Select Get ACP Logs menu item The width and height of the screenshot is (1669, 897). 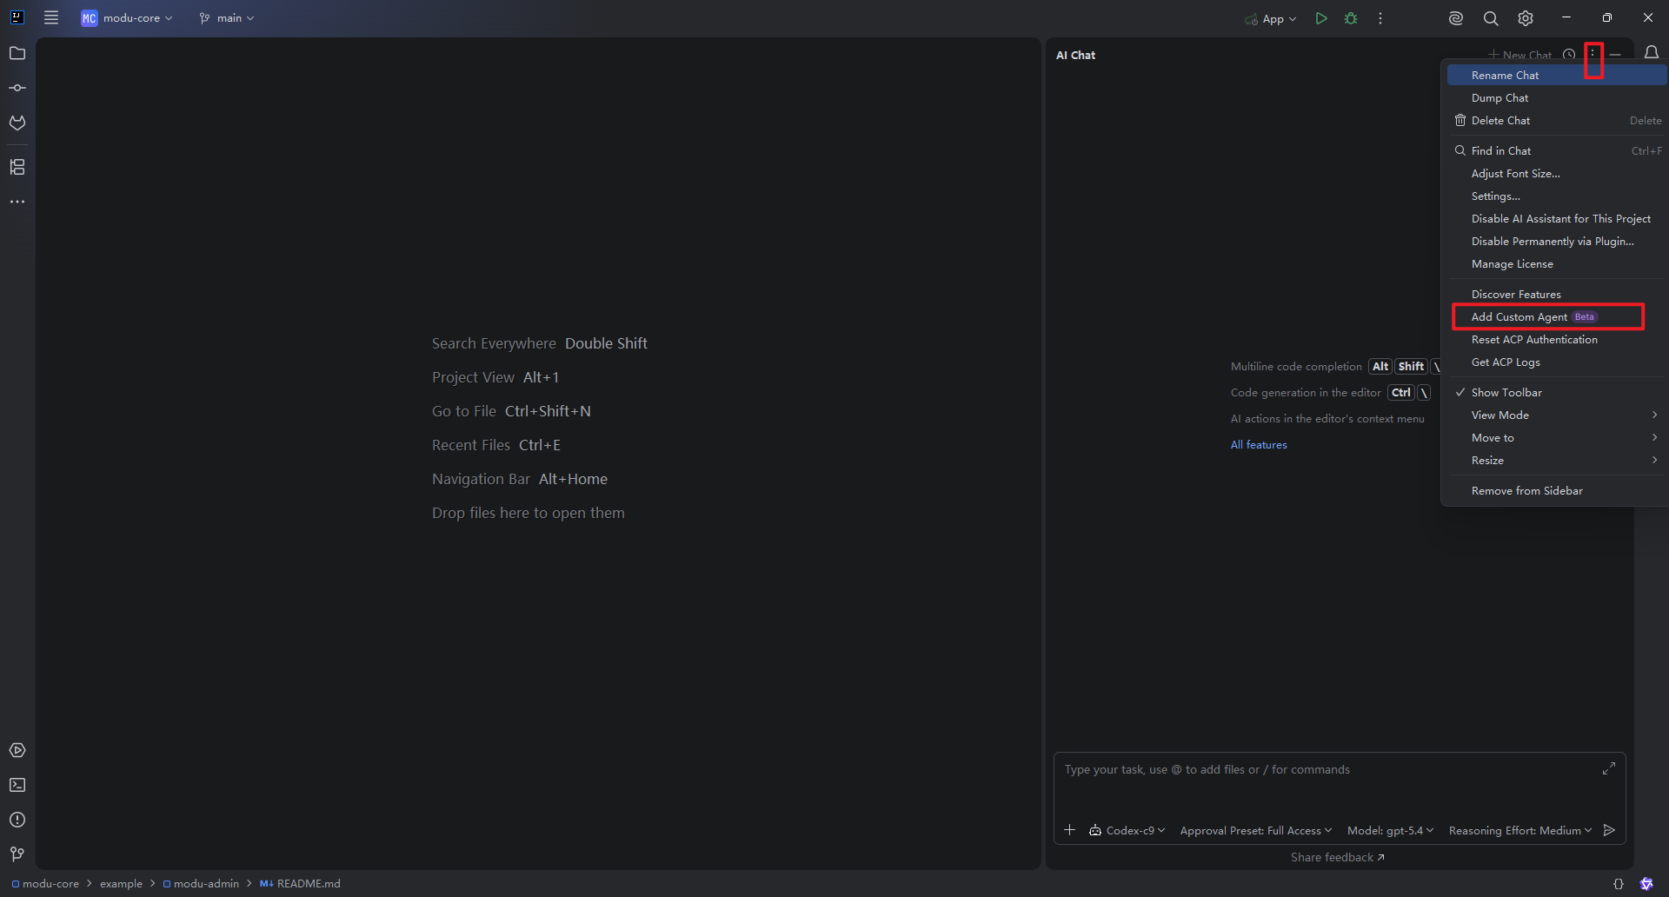pyautogui.click(x=1554, y=362)
